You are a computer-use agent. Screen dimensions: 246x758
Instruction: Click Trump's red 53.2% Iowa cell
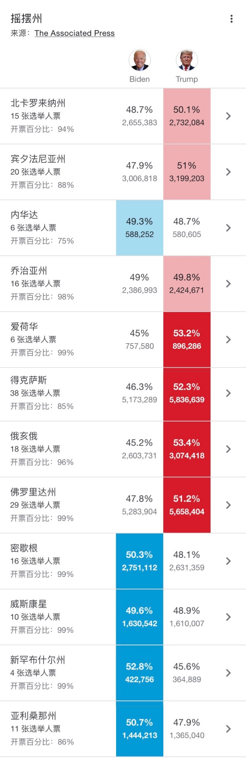click(x=187, y=339)
